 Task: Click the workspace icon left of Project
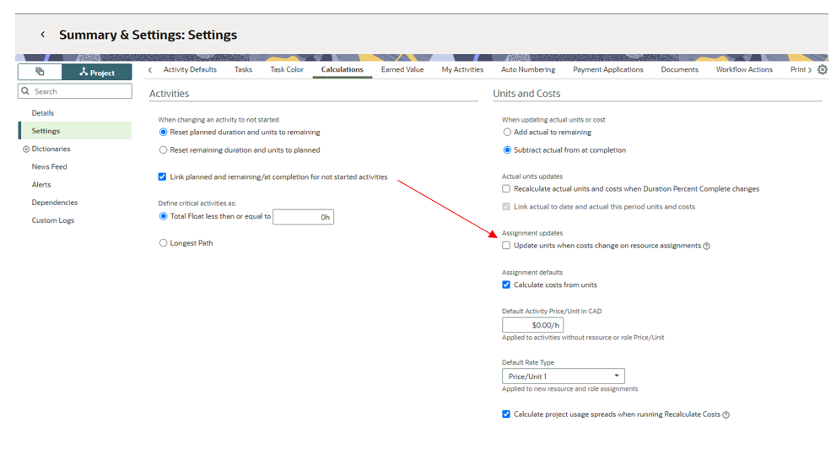click(x=40, y=72)
